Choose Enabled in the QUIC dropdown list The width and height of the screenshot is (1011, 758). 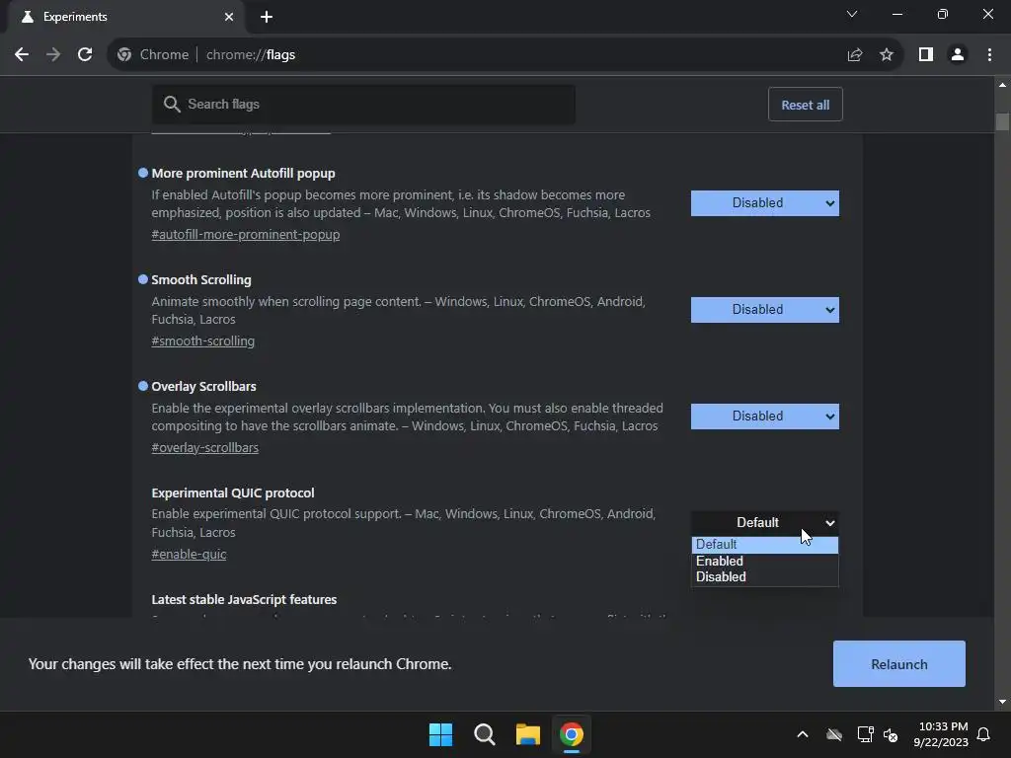[x=765, y=561]
